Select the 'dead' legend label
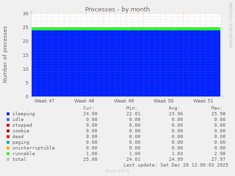235x176 pixels. click(x=18, y=137)
